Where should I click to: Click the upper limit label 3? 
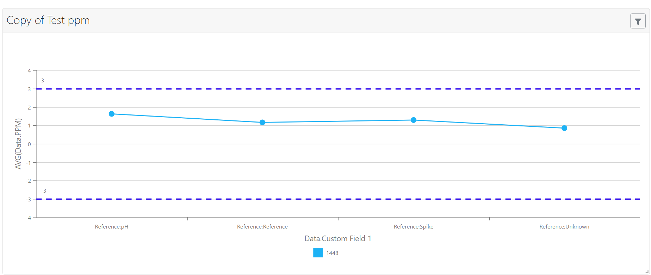click(x=43, y=81)
